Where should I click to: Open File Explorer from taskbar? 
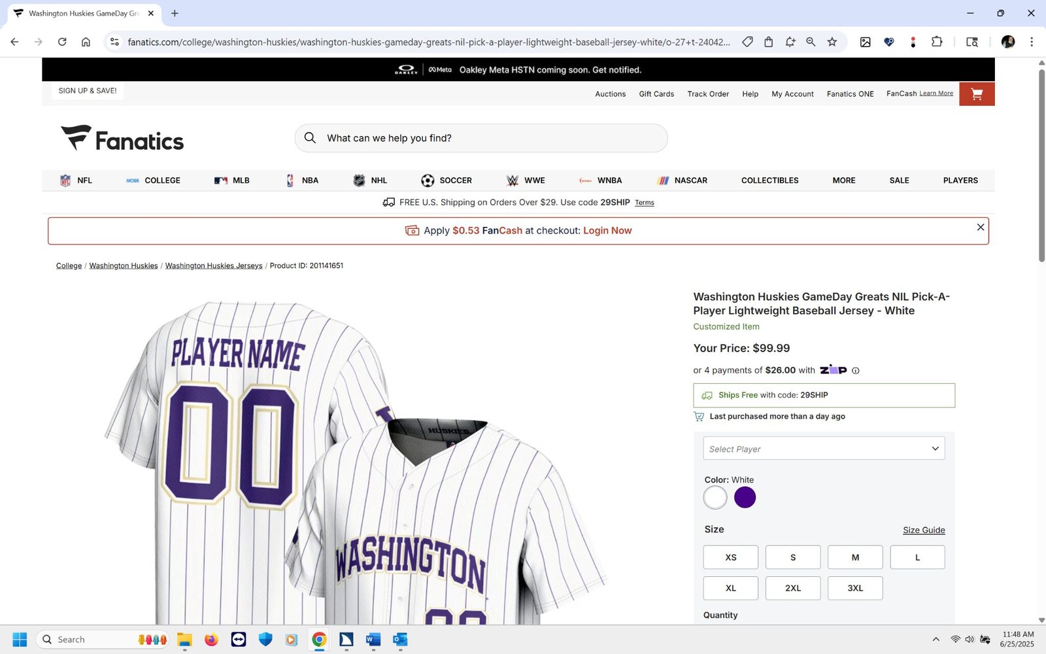(184, 640)
